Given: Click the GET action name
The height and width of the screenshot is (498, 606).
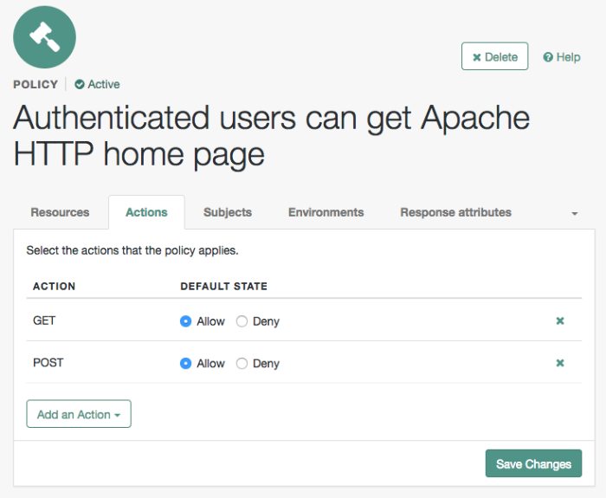Looking at the screenshot, I should (44, 320).
